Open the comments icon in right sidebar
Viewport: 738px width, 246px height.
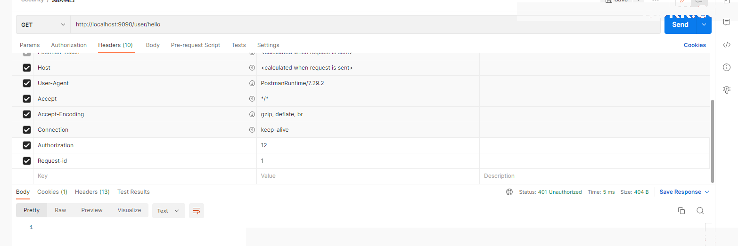[726, 22]
